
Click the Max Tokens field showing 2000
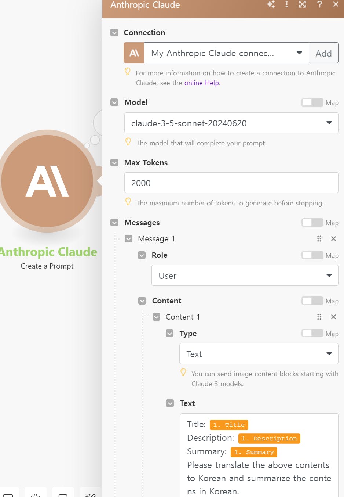231,183
